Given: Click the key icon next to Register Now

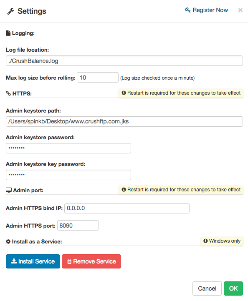Looking at the screenshot, I should 188,10.
